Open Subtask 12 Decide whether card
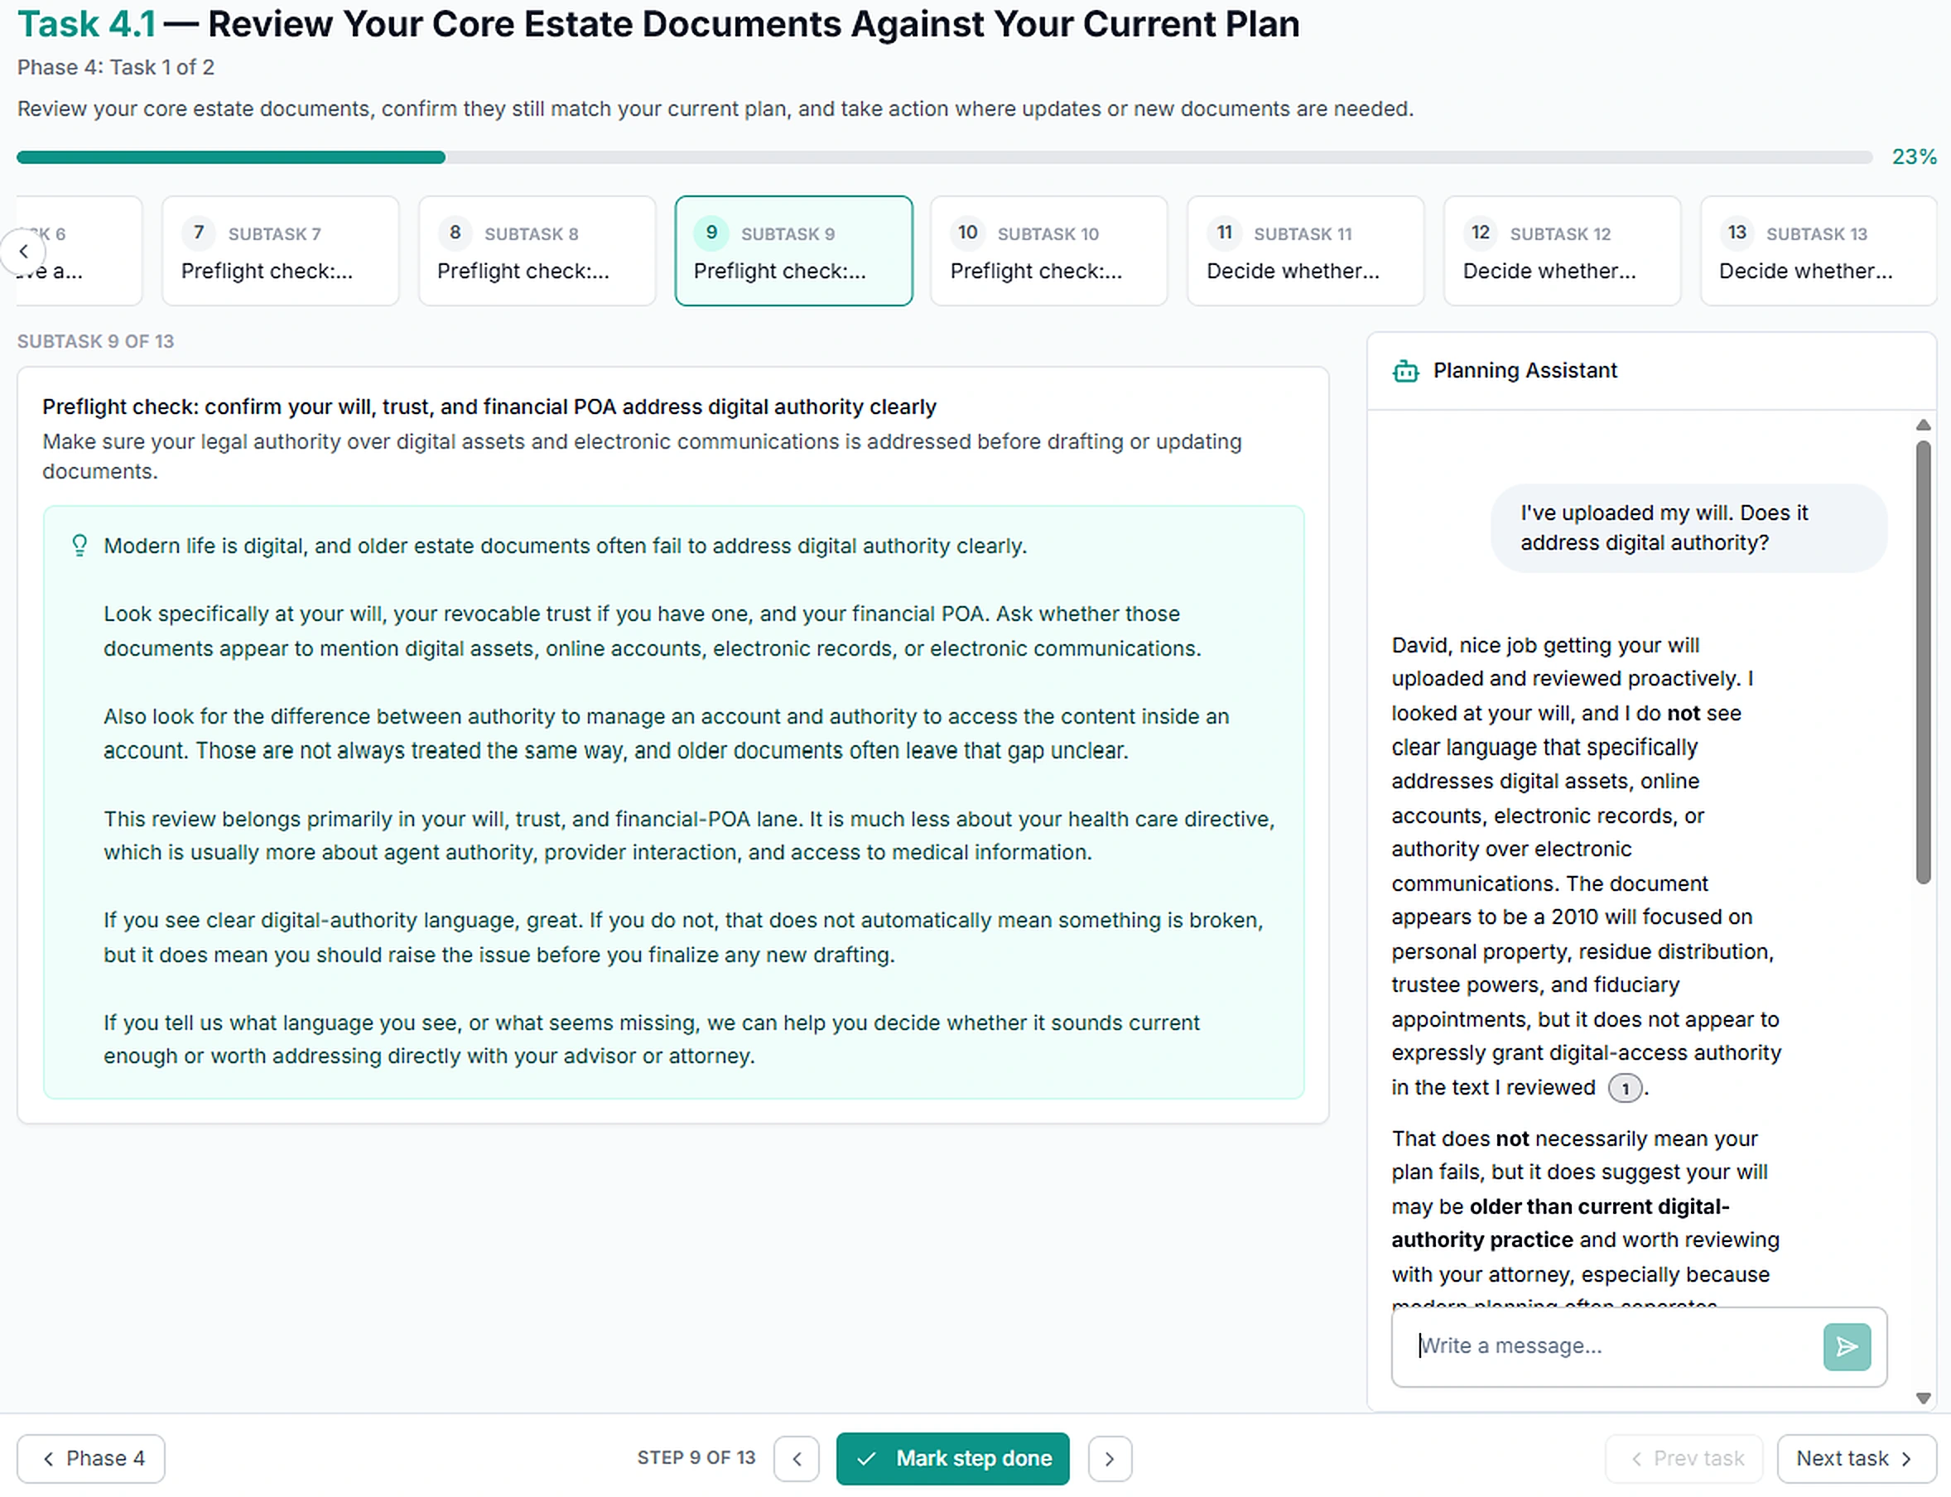Image resolution: width=1951 pixels, height=1497 pixels. [1563, 251]
